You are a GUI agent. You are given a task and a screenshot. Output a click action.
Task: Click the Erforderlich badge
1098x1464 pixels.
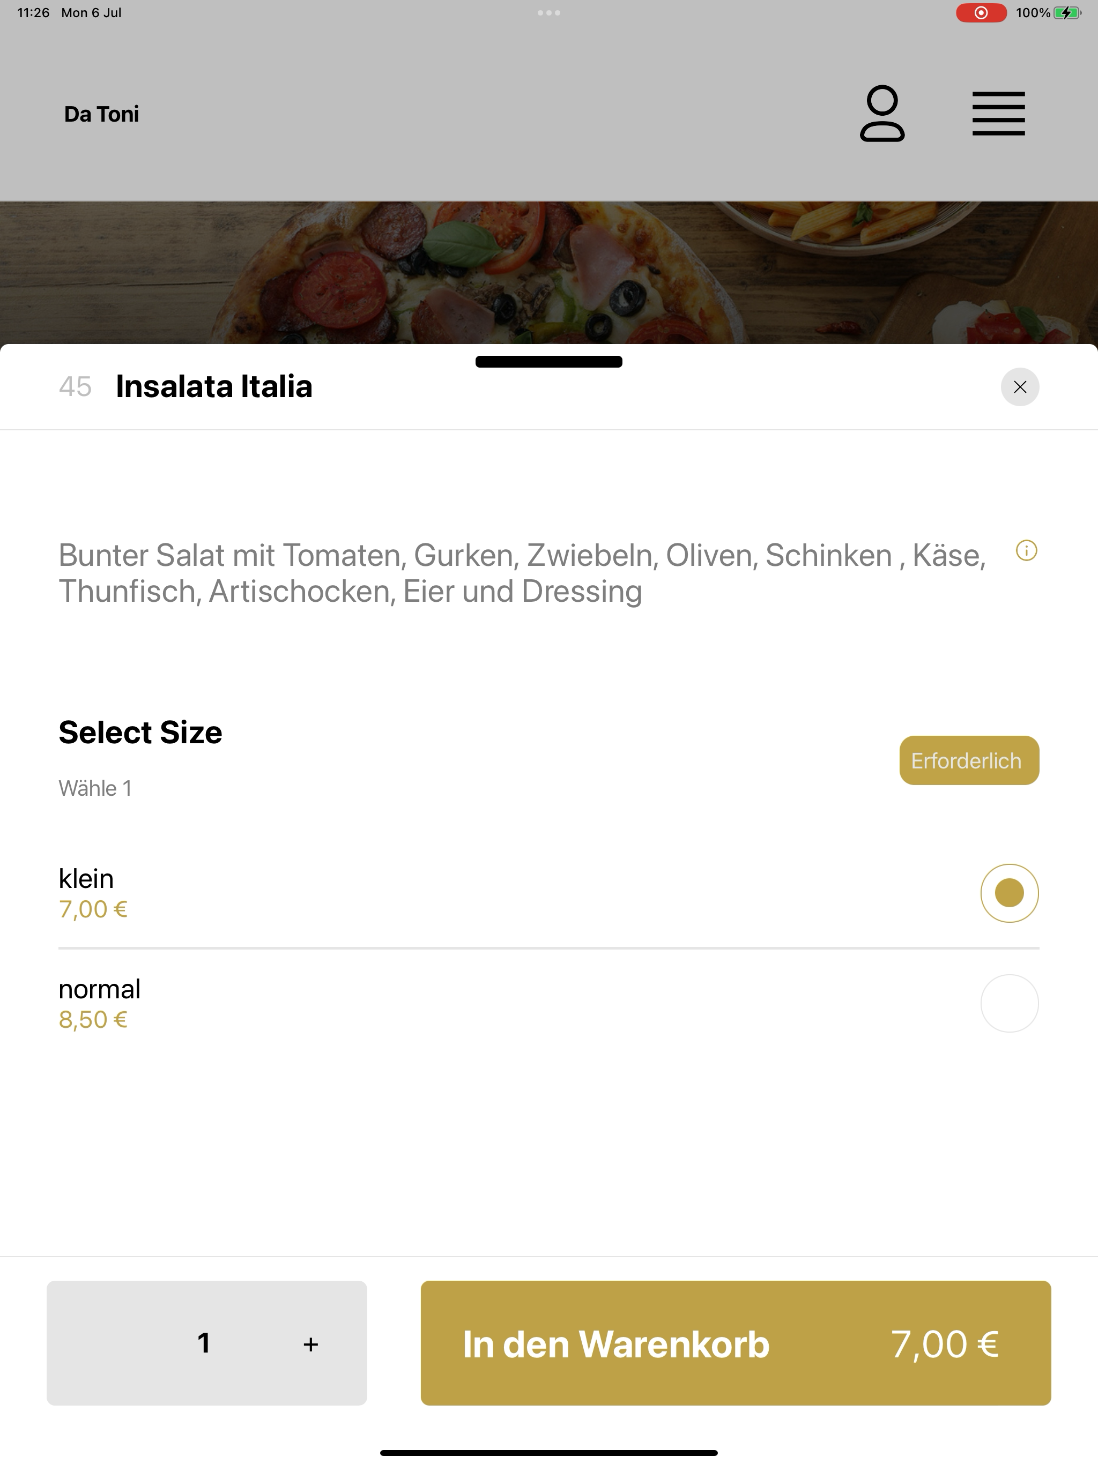pos(969,760)
